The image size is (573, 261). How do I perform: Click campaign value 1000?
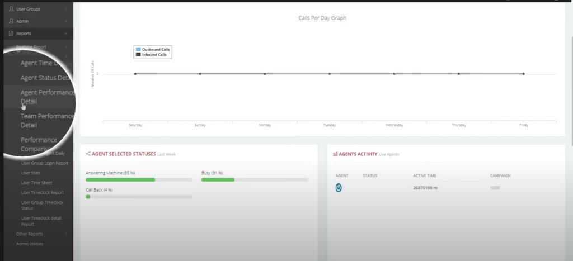pyautogui.click(x=495, y=188)
